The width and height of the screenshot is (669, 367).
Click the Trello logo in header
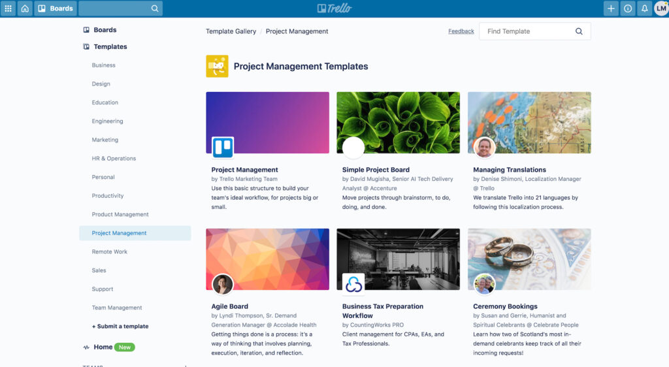[x=334, y=8]
